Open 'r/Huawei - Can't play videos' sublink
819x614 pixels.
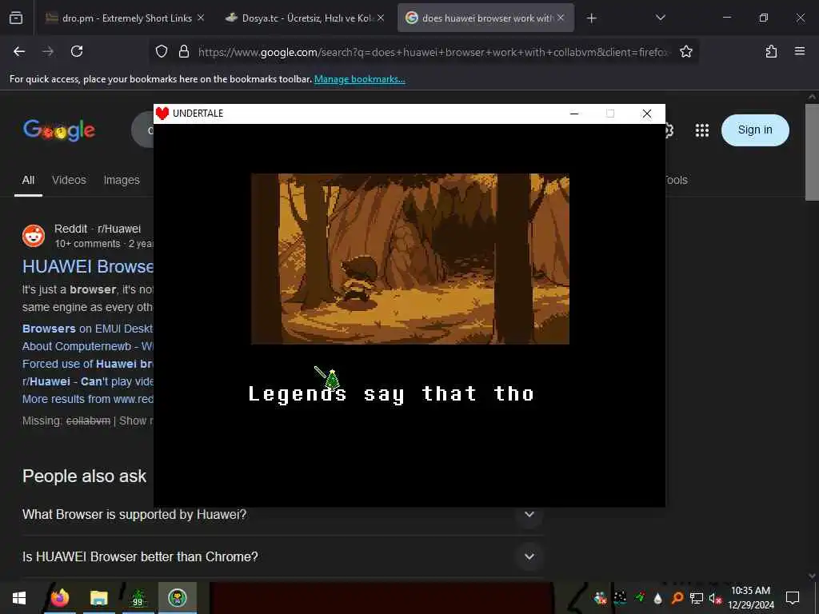[x=88, y=381]
